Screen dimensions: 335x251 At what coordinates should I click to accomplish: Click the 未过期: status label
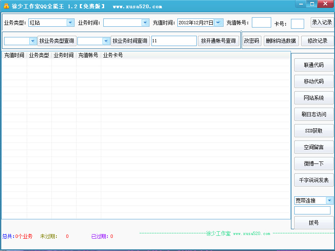[49, 236]
